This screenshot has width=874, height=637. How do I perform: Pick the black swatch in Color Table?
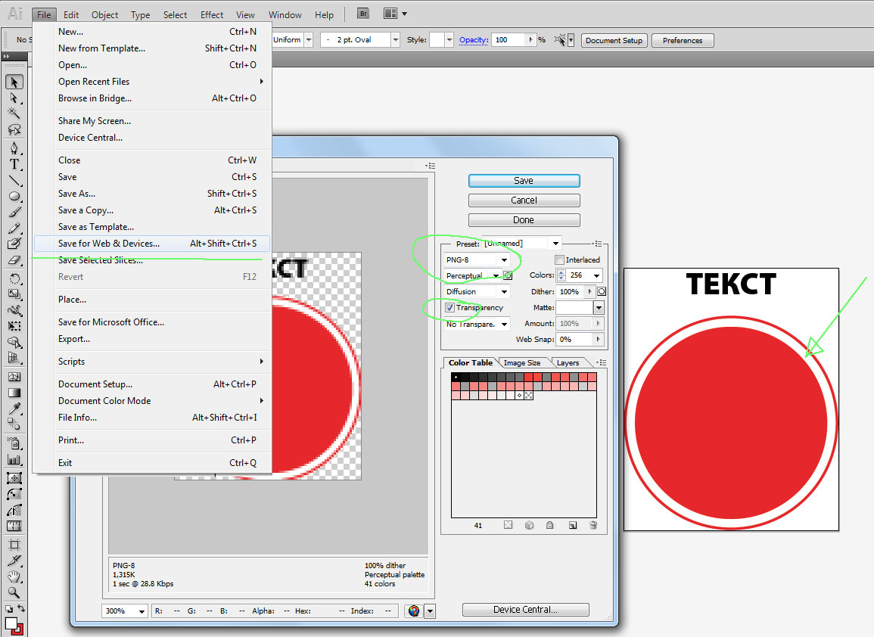tap(456, 377)
